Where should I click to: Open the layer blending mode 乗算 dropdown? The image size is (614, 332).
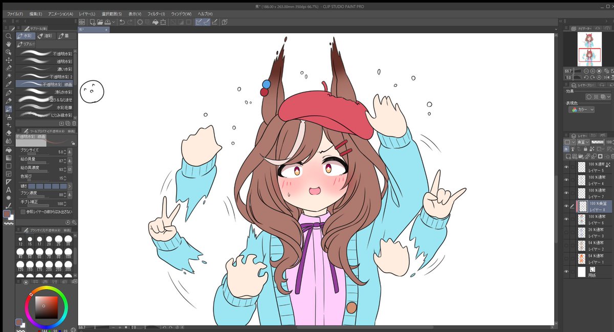[x=584, y=142]
